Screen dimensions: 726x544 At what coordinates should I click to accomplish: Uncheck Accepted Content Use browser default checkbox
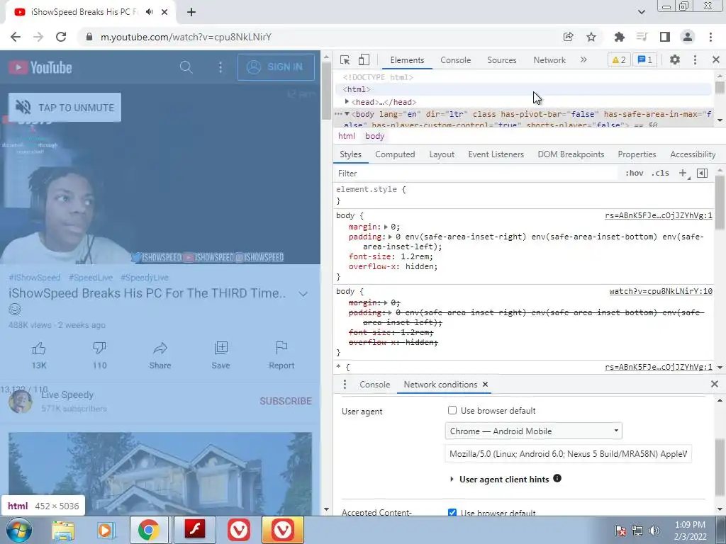(x=452, y=513)
